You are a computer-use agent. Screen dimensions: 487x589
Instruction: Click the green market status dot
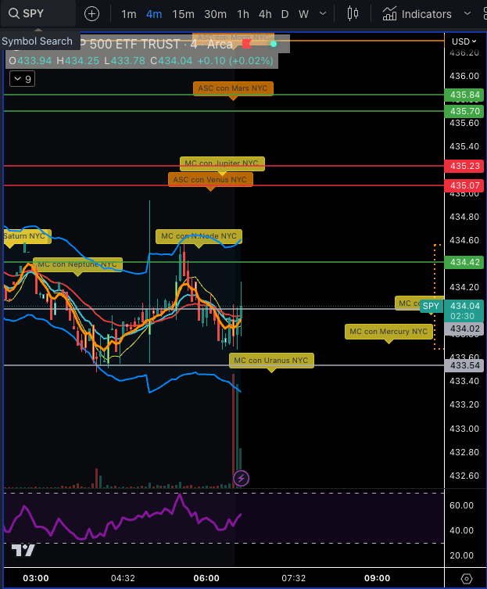click(274, 44)
